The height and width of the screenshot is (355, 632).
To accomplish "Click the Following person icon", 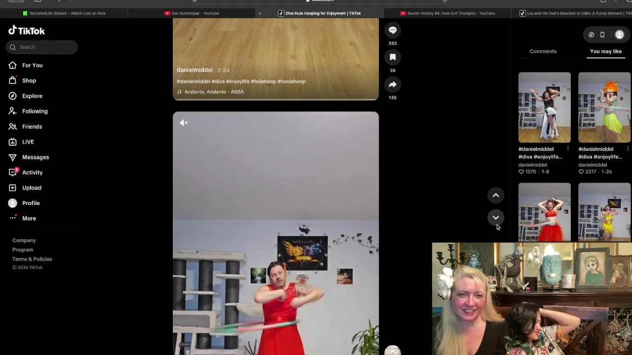I will click(x=12, y=111).
